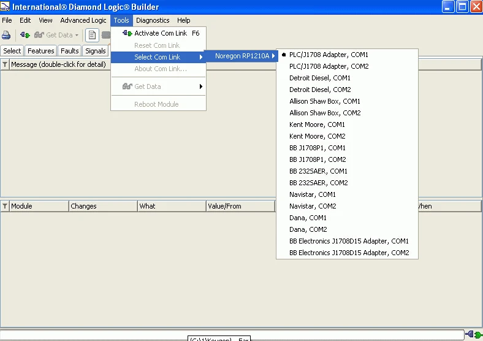Select Navistar, COM1

[347, 194]
